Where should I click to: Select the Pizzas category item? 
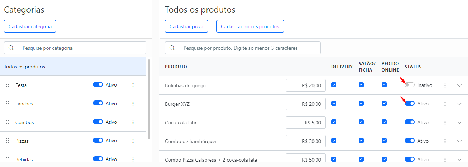[73, 141]
